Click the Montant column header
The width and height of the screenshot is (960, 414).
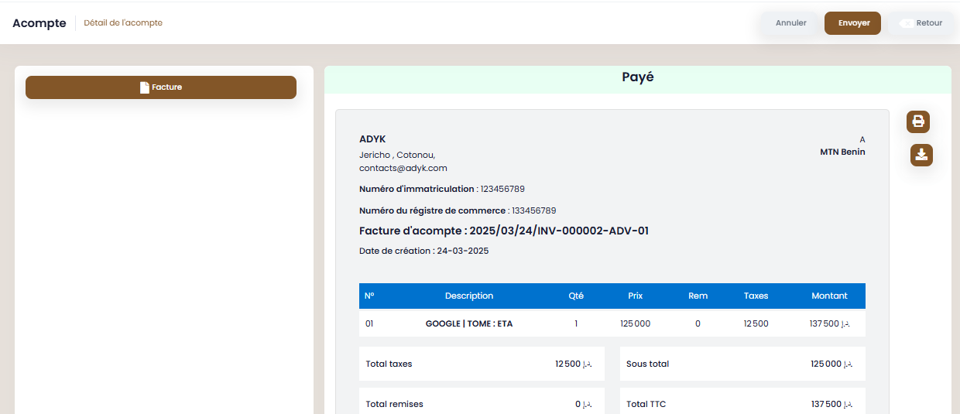[829, 296]
